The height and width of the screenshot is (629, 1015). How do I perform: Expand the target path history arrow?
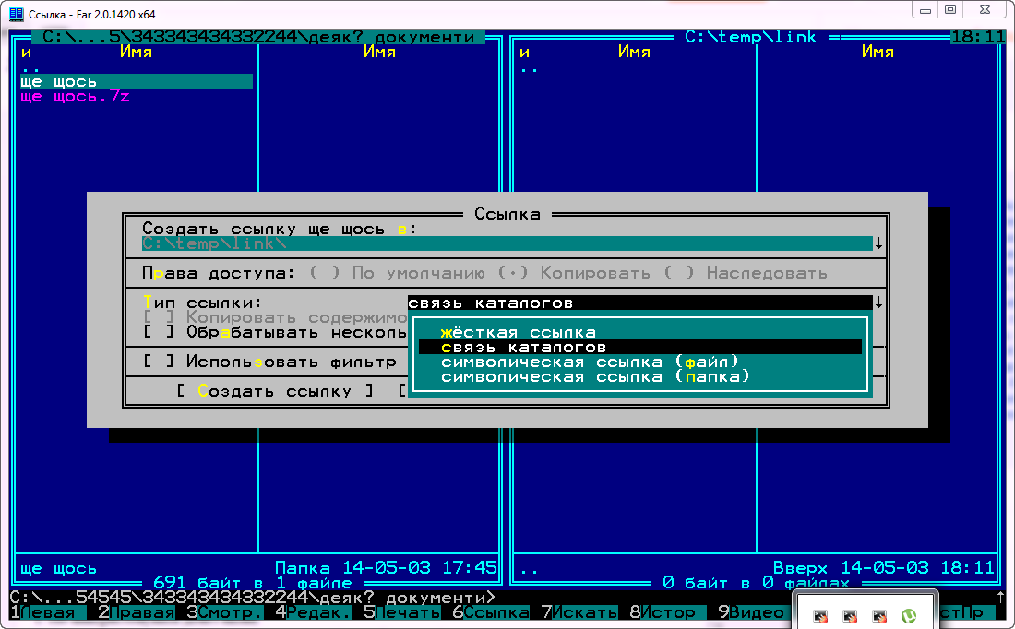878,244
